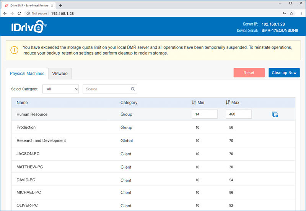Click the apply-settings icon in Human Resource row
306x211 pixels.
pos(275,114)
